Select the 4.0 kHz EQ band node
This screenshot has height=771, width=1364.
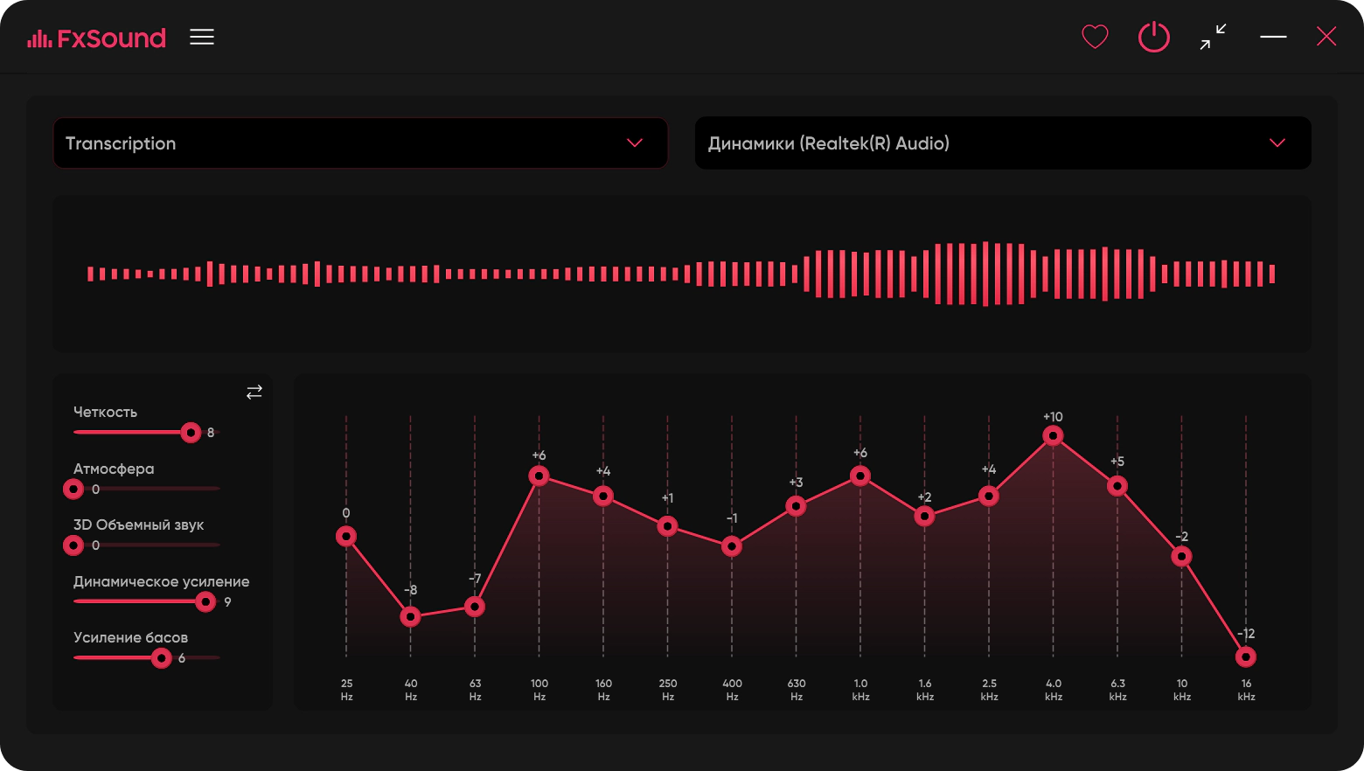tap(1053, 435)
